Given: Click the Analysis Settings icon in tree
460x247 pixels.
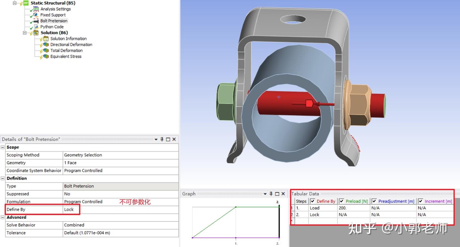Looking at the screenshot, I should pyautogui.click(x=36, y=9).
